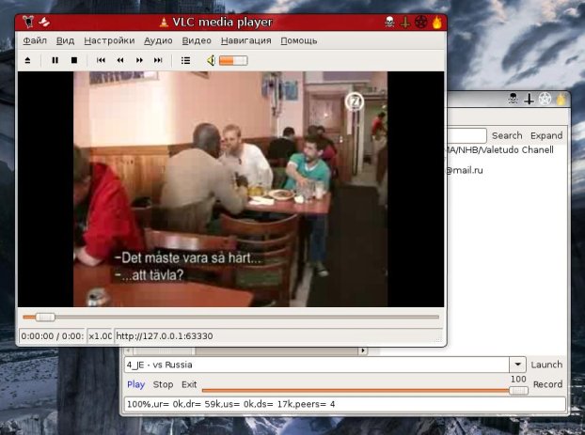Fast forward the video in VLC
Image resolution: width=585 pixels, height=435 pixels.
pyautogui.click(x=139, y=60)
